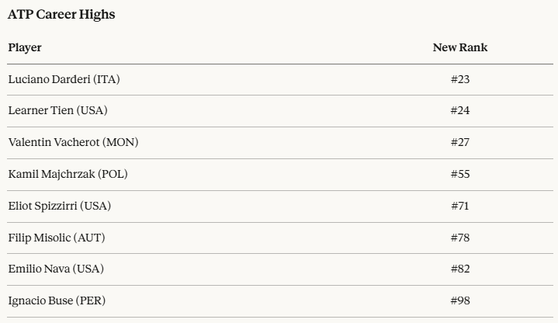
Task: Click the Player column header
Action: coord(25,48)
